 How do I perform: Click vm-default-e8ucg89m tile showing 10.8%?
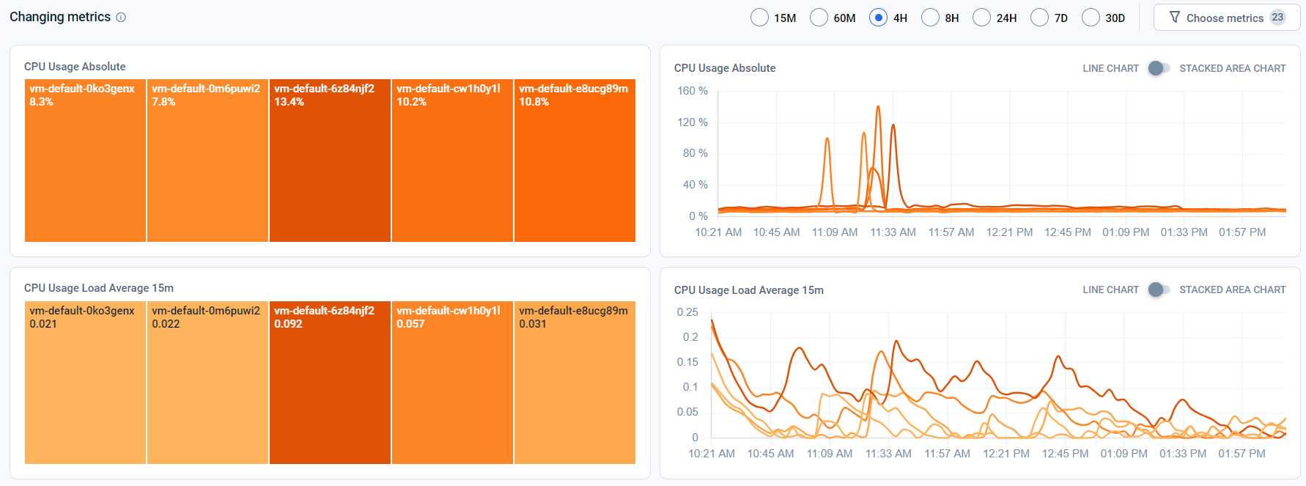(575, 161)
